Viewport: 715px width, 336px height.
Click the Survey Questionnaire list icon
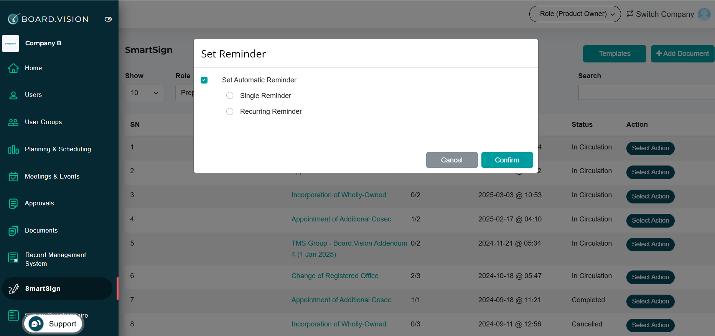pos(13,316)
